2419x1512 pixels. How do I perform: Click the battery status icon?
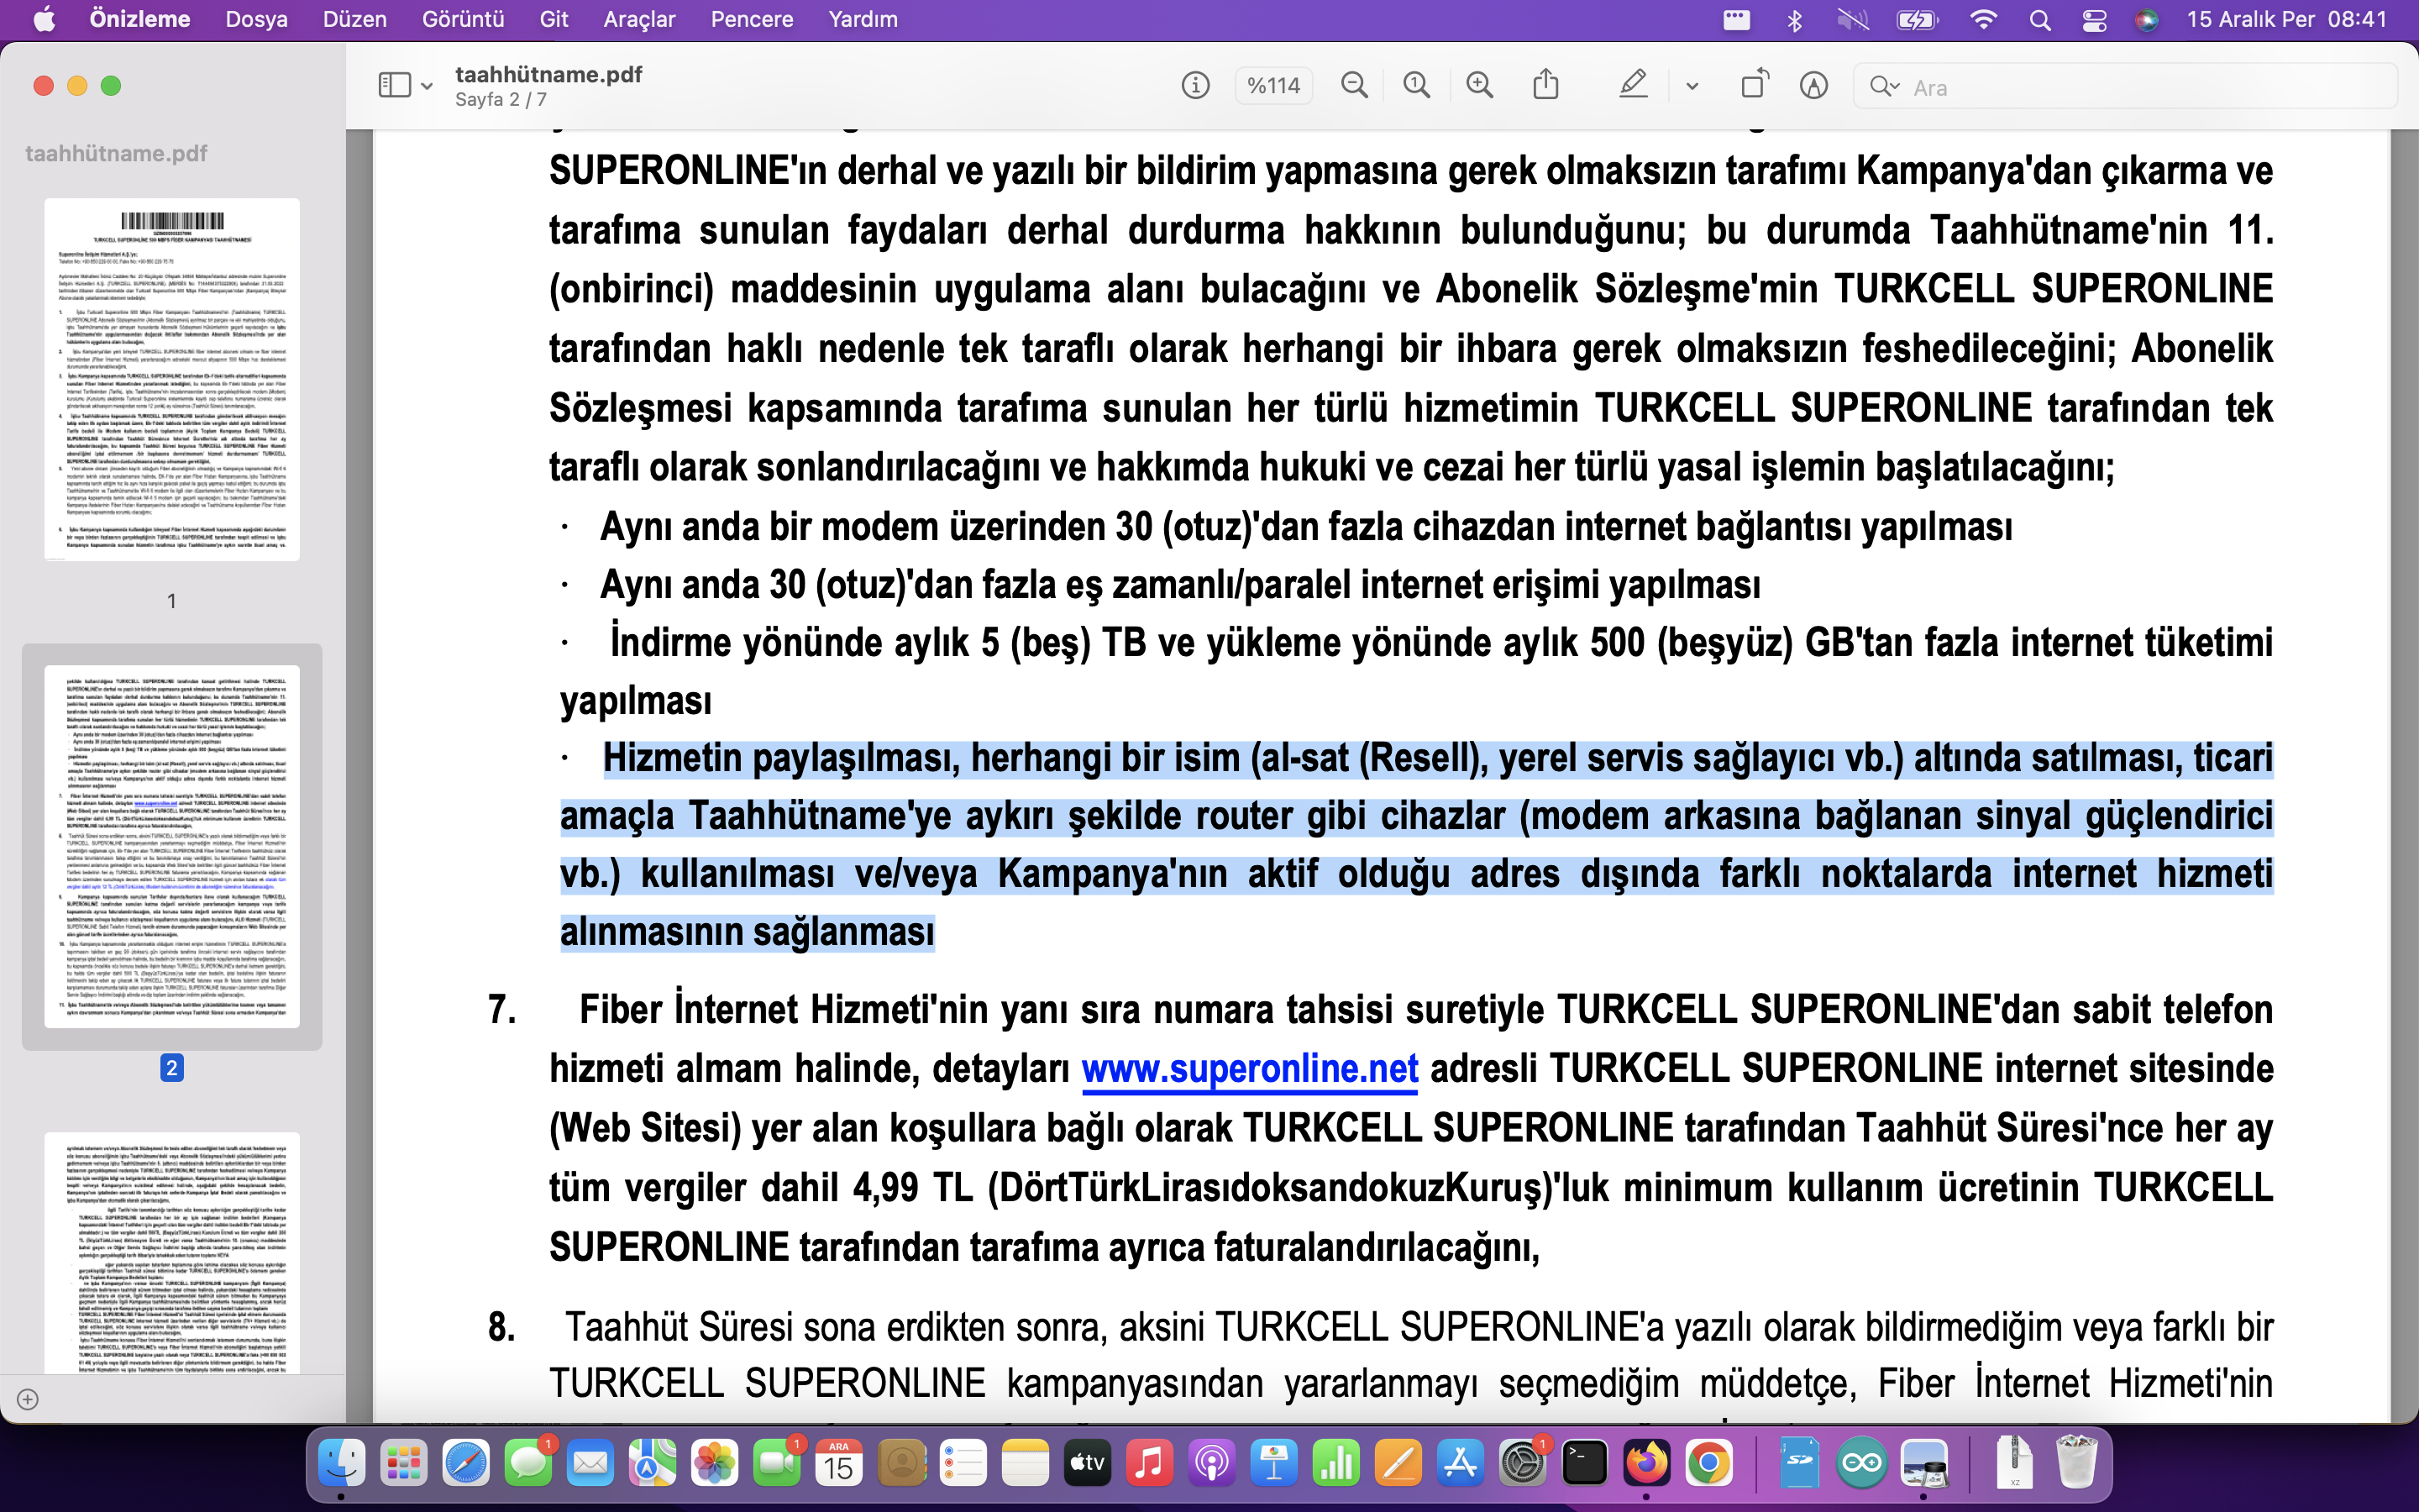pyautogui.click(x=1918, y=20)
